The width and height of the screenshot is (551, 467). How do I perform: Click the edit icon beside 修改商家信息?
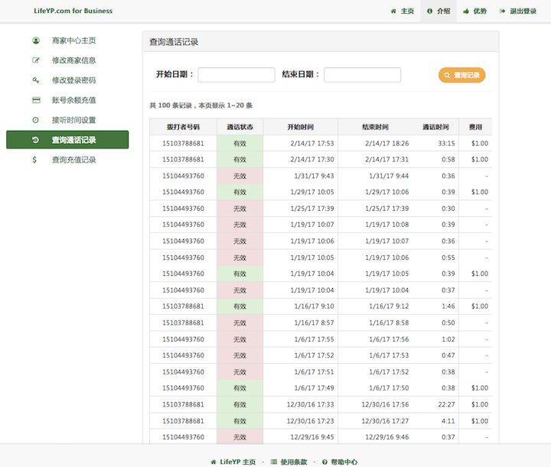(36, 60)
